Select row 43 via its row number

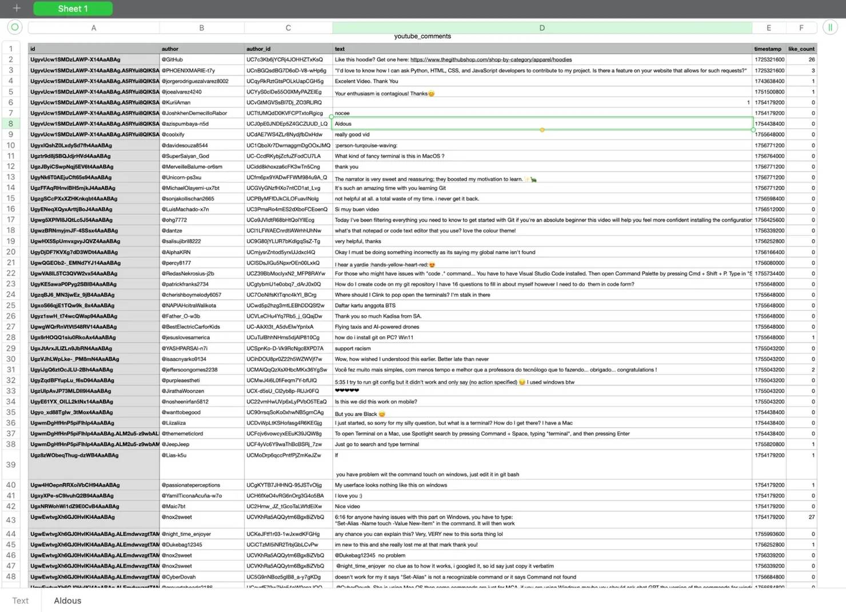click(11, 520)
